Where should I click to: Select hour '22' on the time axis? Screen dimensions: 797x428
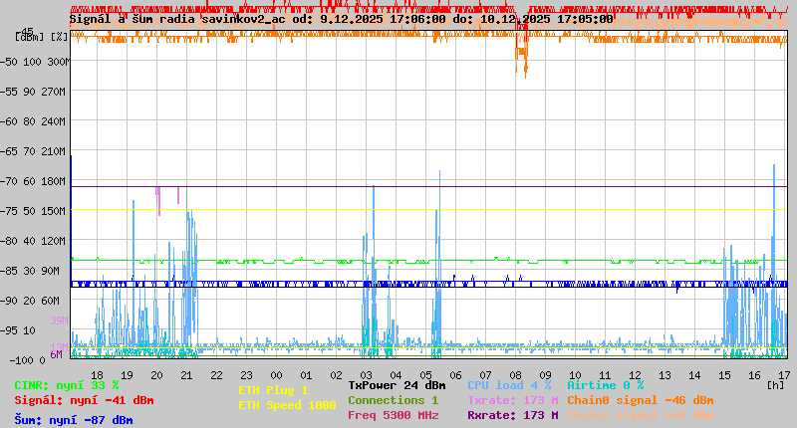216,375
